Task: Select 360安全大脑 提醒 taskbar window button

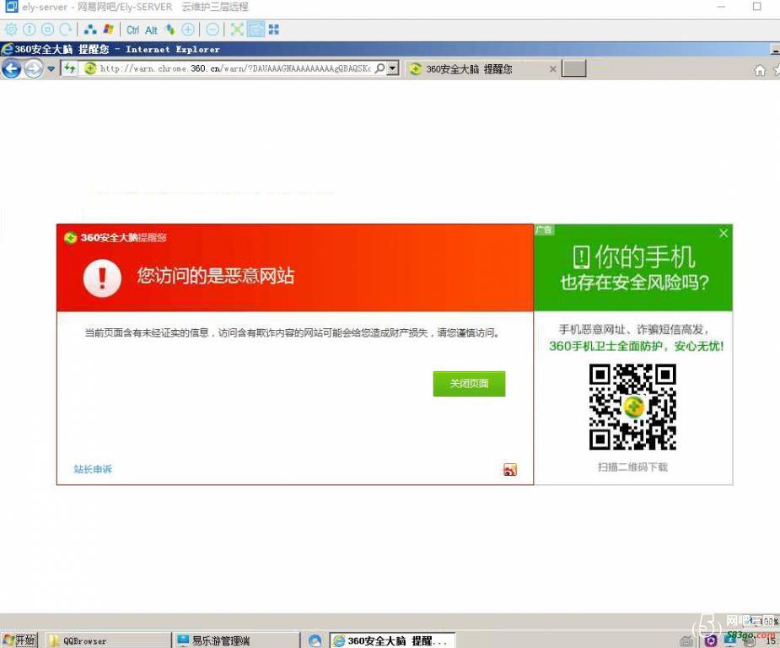Action: point(392,640)
